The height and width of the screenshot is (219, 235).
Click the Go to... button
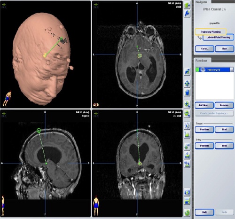pyautogui.click(x=204, y=49)
